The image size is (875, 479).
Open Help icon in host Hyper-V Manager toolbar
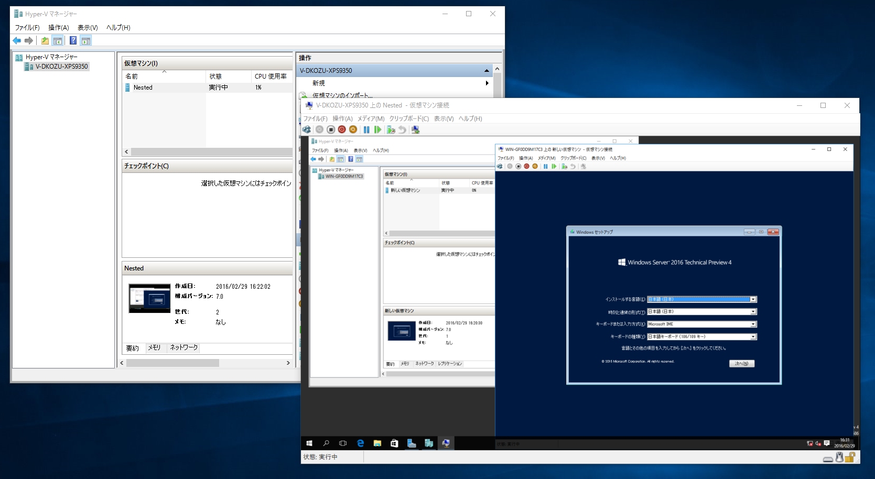[x=73, y=40]
